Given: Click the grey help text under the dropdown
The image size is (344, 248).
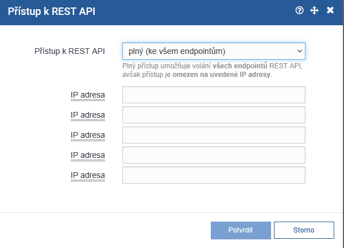Looking at the screenshot, I should click(212, 70).
